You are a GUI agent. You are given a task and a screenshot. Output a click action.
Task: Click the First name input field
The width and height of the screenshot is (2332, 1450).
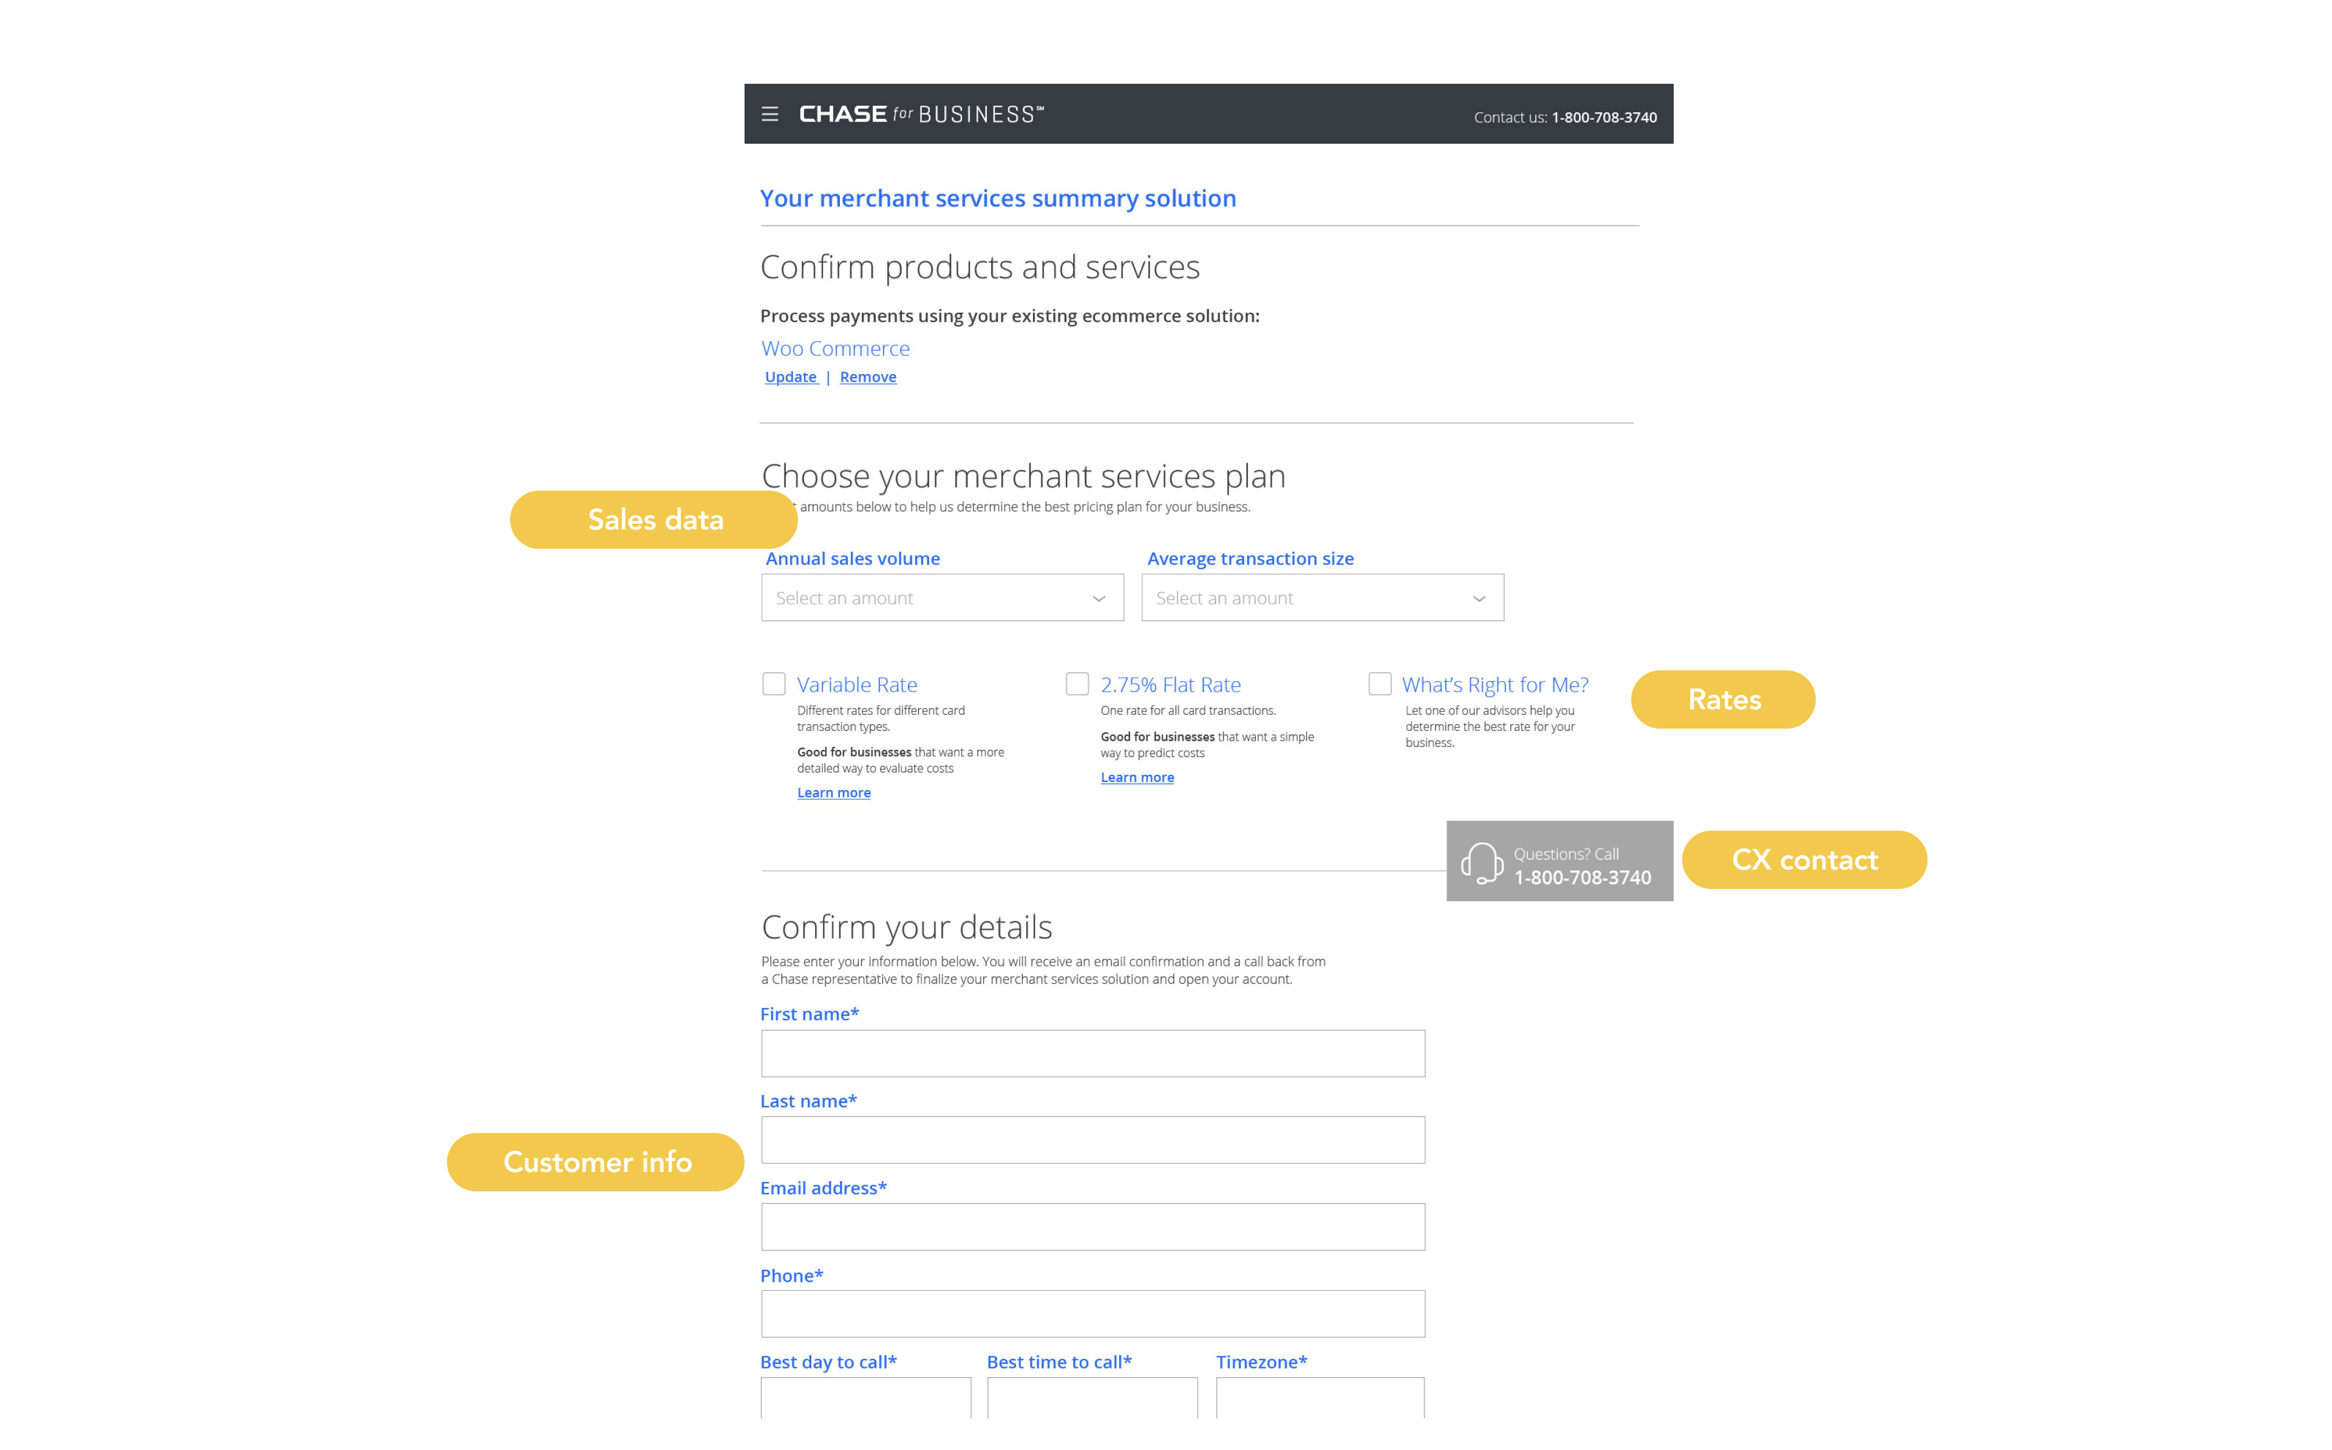tap(1092, 1053)
